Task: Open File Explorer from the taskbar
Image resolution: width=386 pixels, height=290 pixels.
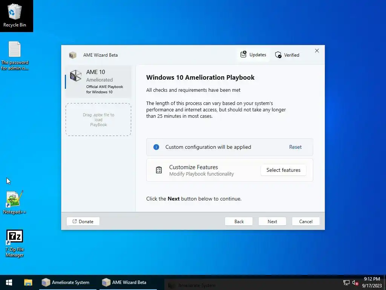Action: pyautogui.click(x=28, y=282)
